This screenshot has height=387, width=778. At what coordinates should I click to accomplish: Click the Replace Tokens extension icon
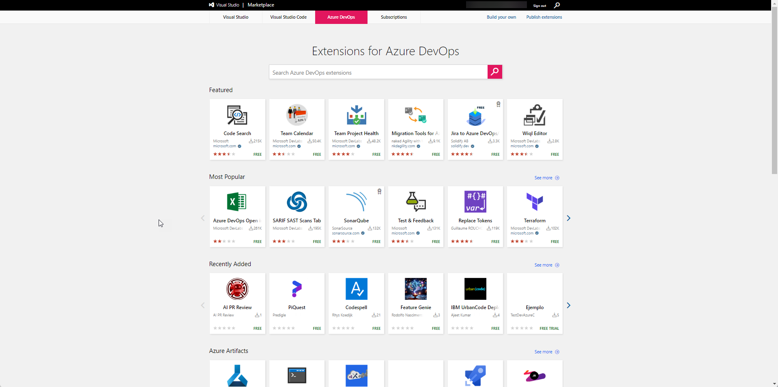475,201
